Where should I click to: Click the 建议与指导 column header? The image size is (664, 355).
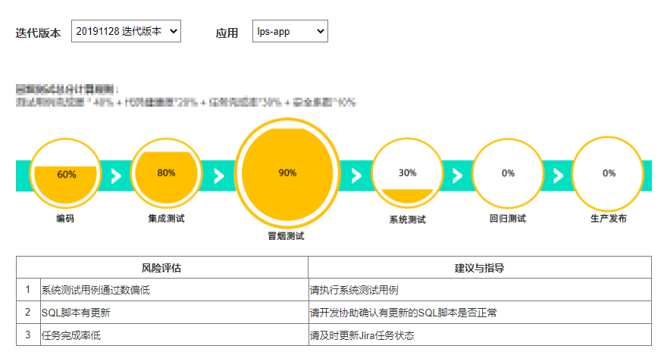(x=480, y=267)
